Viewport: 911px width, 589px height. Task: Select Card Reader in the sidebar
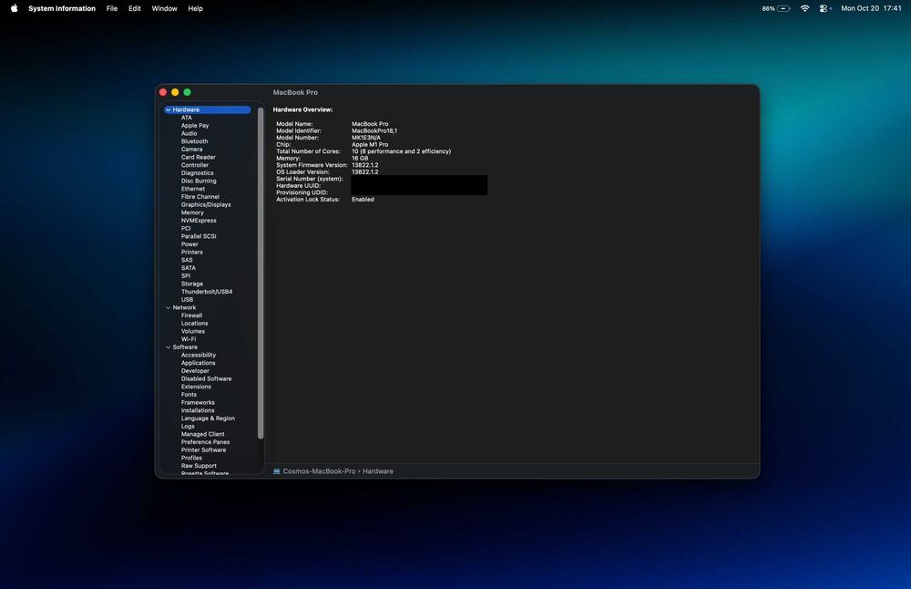click(x=198, y=157)
